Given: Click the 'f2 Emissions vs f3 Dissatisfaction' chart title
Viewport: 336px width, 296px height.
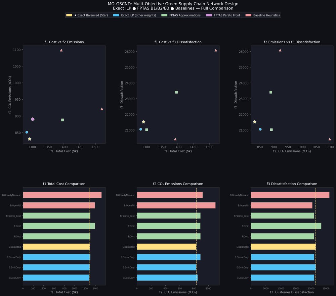Looking at the screenshot, I should point(292,42).
